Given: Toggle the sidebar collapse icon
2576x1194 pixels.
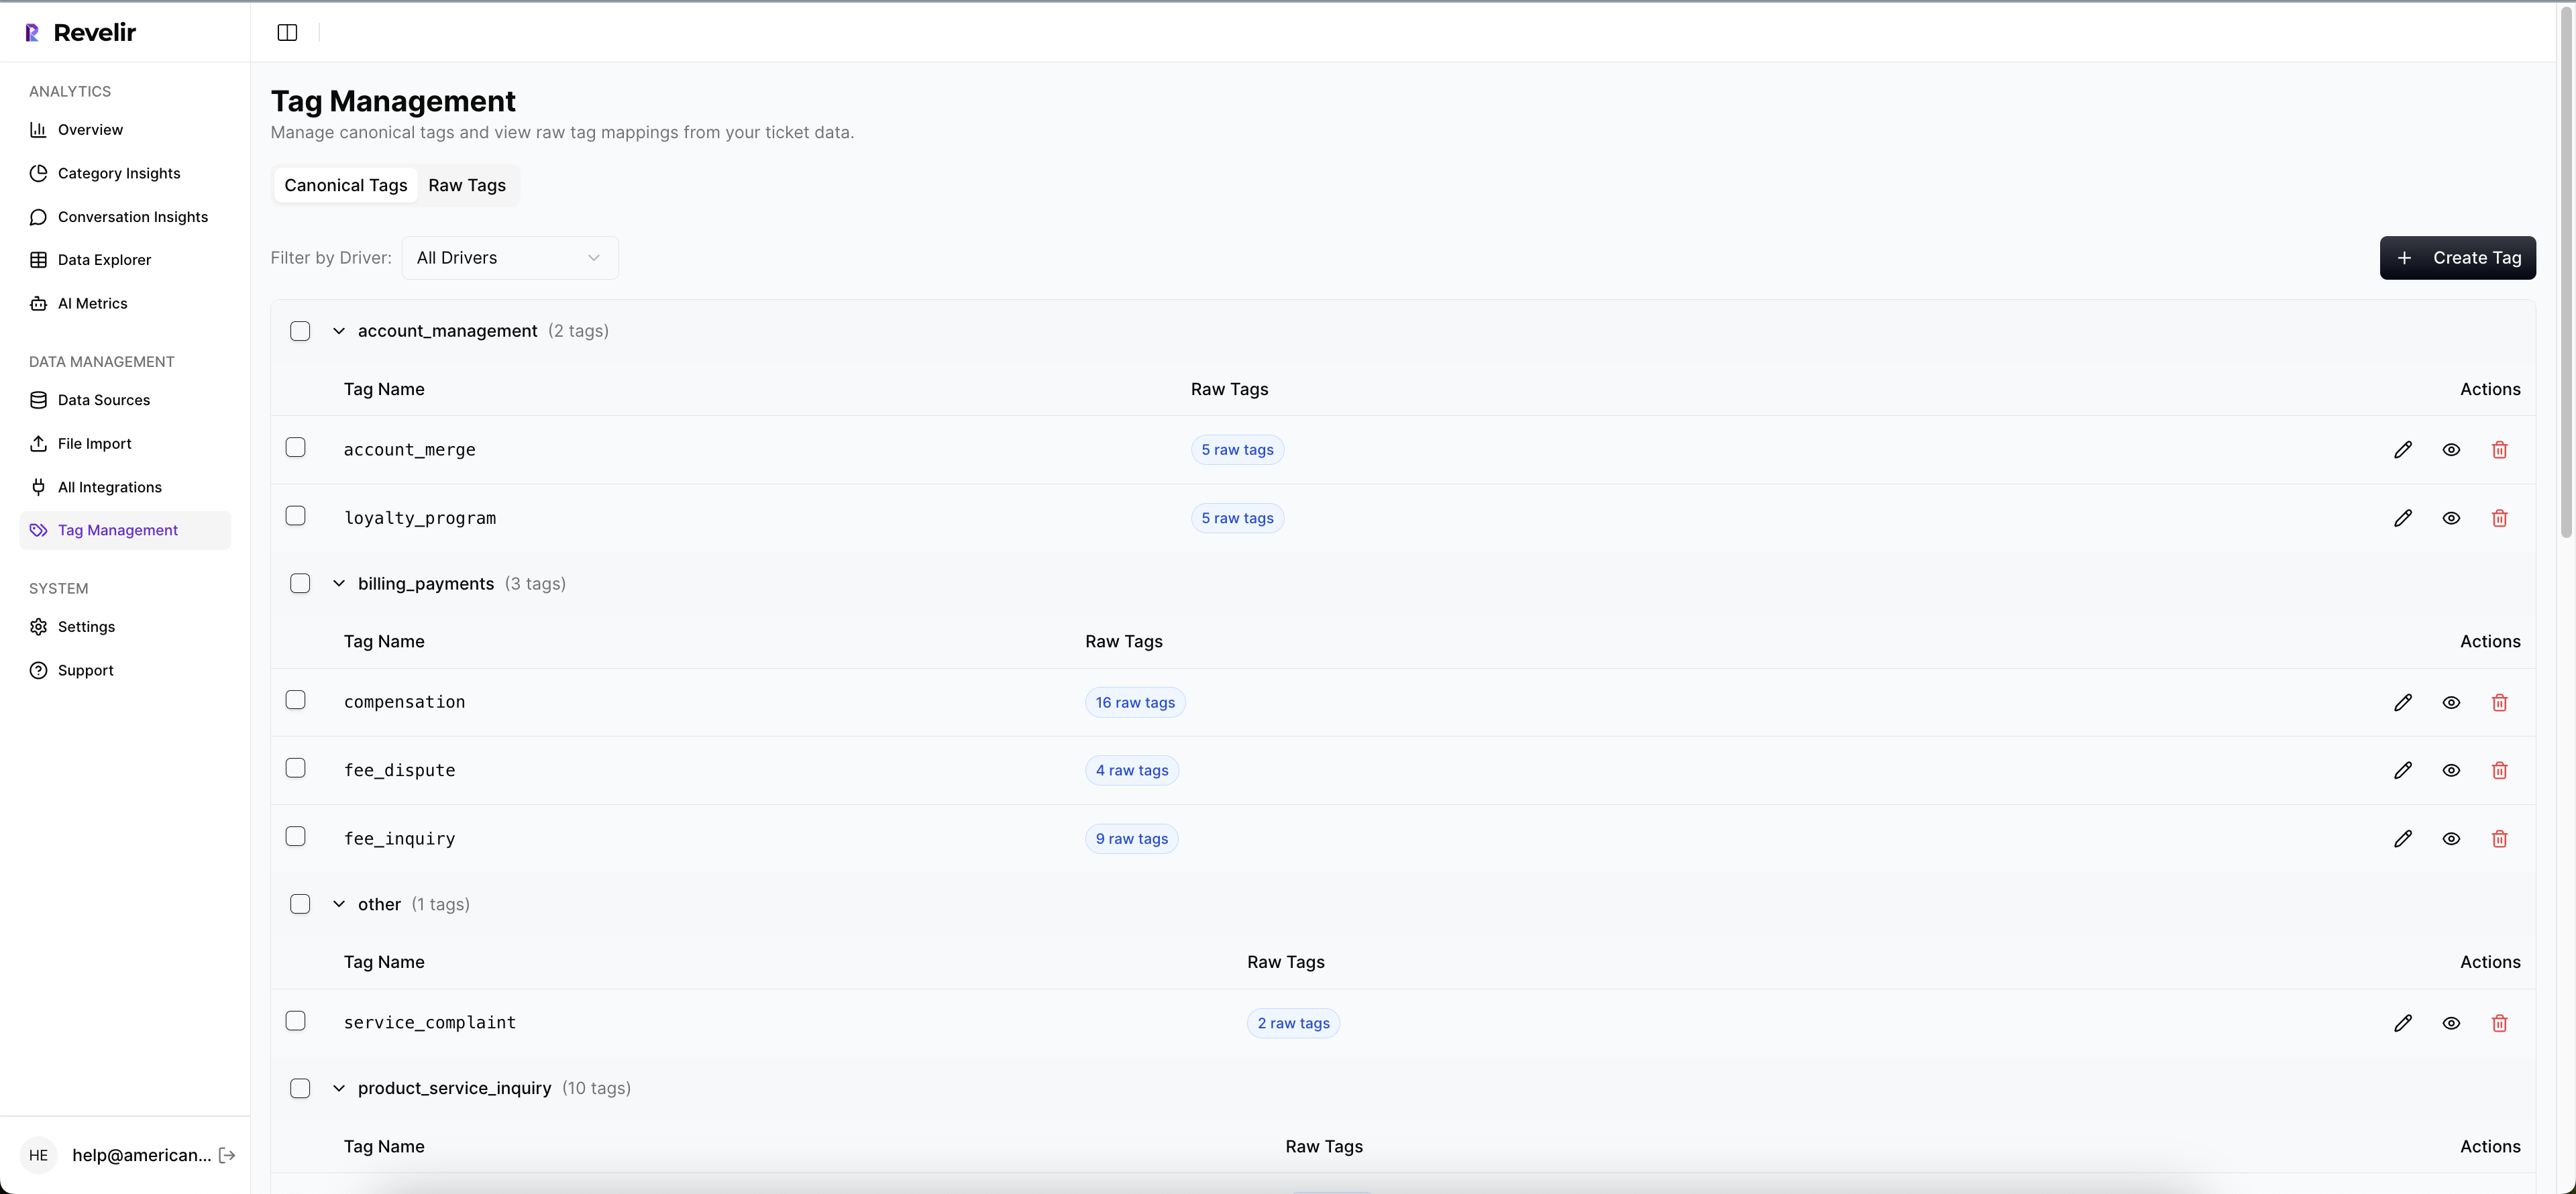Looking at the screenshot, I should [x=287, y=32].
